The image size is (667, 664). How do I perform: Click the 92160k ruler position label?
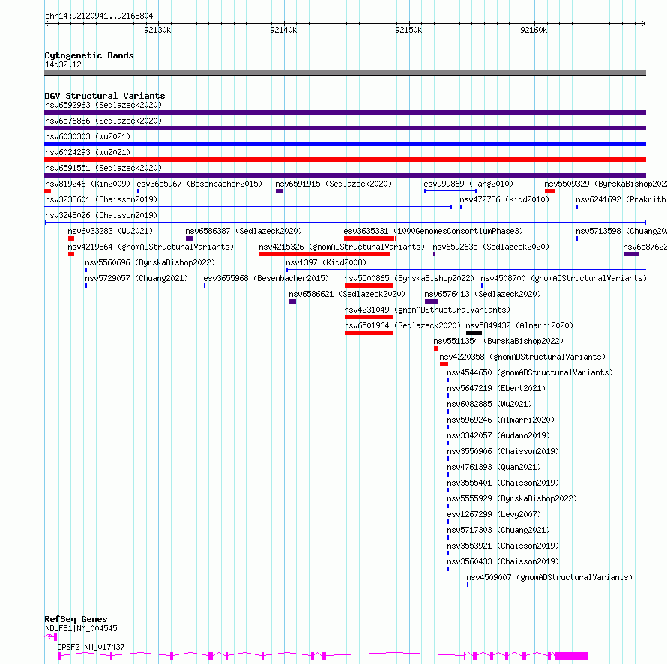tap(534, 30)
